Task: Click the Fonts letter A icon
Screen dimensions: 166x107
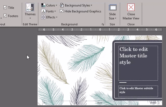Action: point(43,11)
